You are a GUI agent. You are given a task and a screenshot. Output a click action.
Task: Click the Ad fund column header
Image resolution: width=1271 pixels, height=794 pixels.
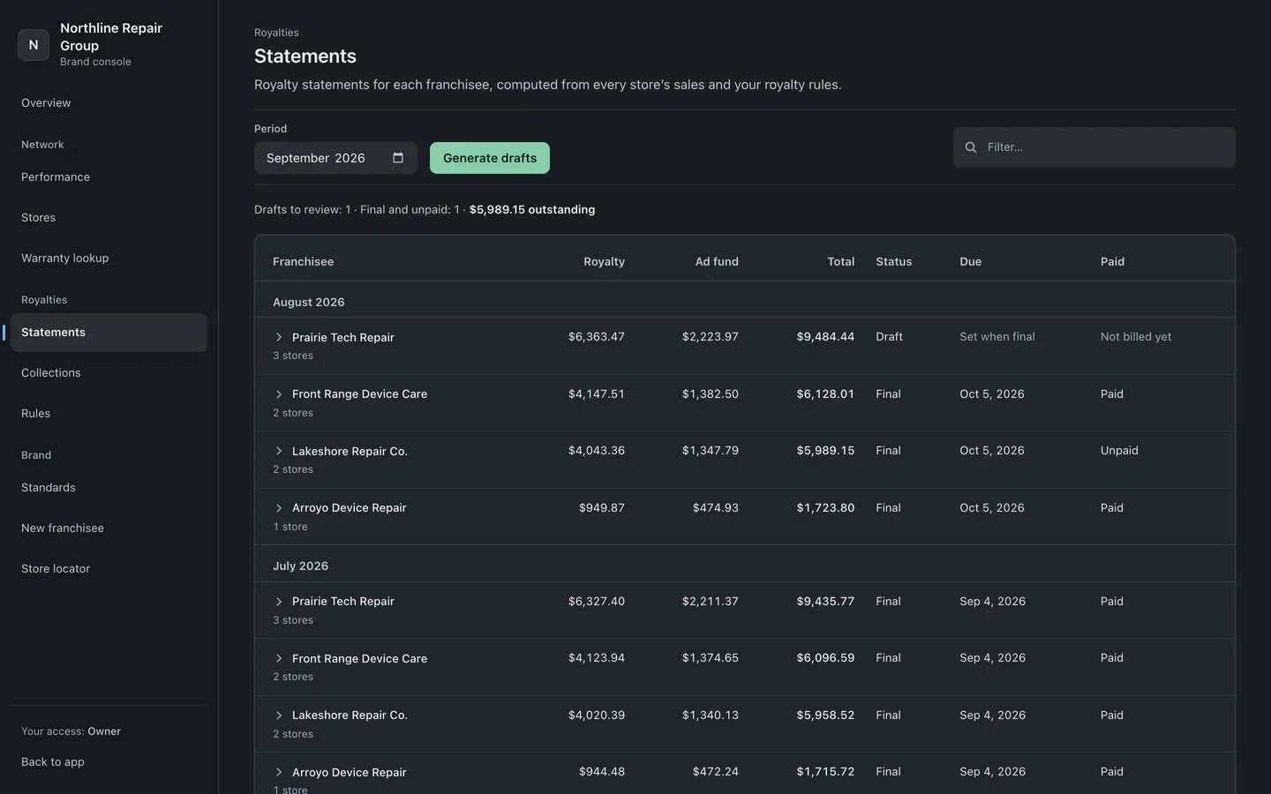[x=717, y=262]
